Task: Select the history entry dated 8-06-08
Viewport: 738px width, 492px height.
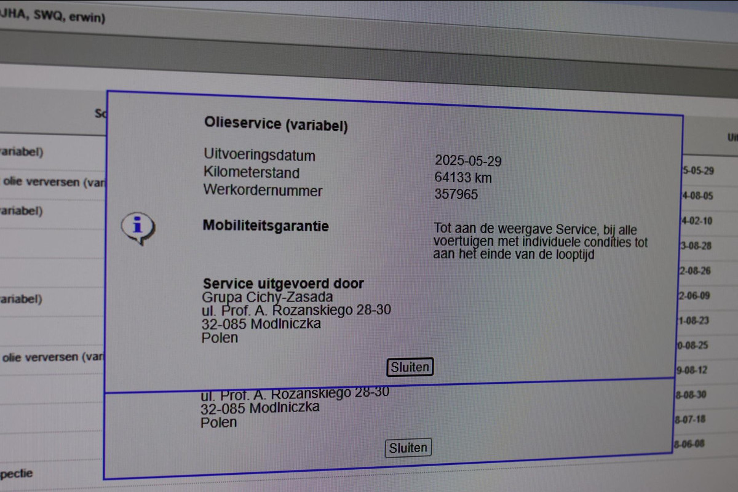Action: click(689, 444)
